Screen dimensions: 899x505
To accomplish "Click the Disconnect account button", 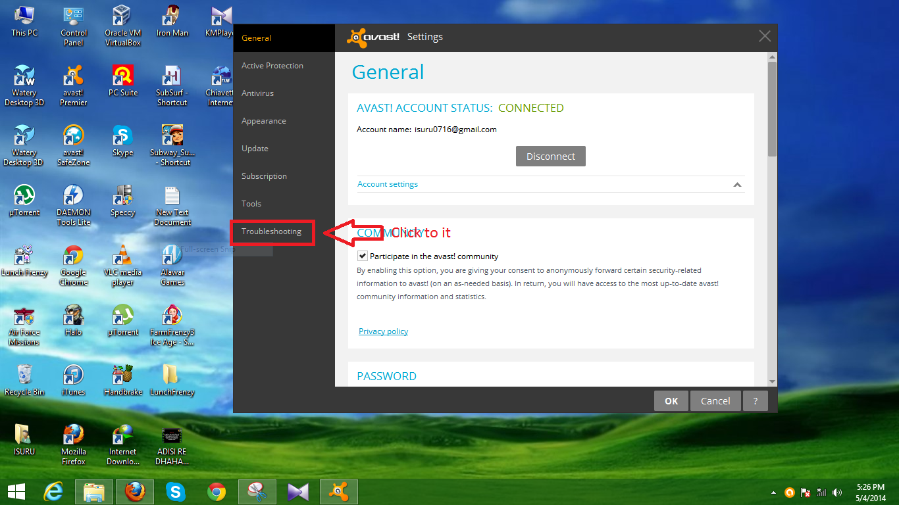I will pos(551,156).
